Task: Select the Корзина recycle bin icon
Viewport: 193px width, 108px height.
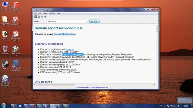Action: (5, 50)
